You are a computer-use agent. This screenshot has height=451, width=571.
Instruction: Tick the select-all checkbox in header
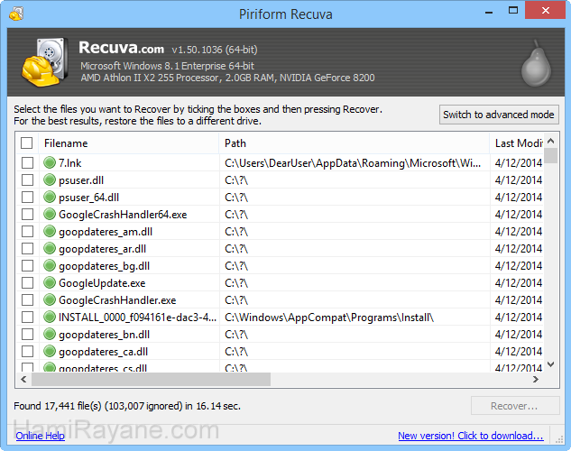point(26,143)
